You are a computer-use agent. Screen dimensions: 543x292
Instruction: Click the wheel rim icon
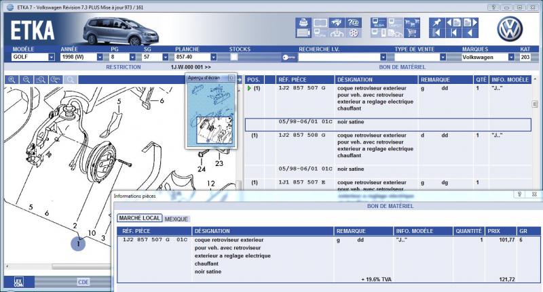click(x=354, y=33)
